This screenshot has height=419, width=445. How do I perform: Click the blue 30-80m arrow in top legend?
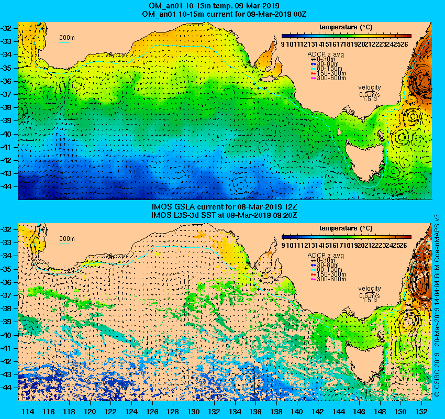pos(313,64)
